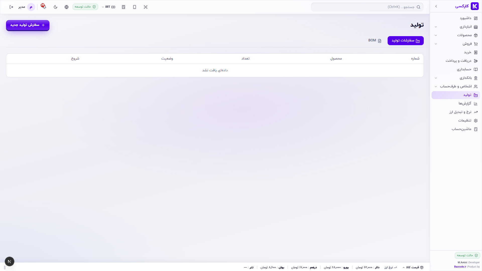Switch to the سفارشات تولید tab
The width and height of the screenshot is (482, 271).
(x=405, y=41)
